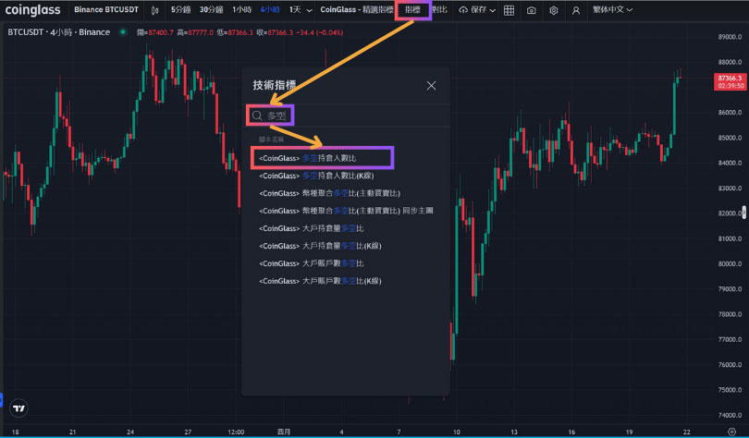Click the 80000.0 price axis label
Viewport: 749px width, 438px height.
[x=730, y=264]
